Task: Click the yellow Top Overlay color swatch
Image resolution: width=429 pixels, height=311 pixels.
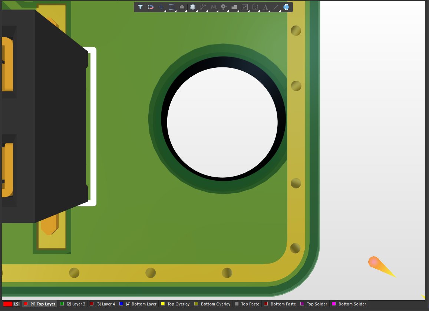Action: (x=163, y=304)
